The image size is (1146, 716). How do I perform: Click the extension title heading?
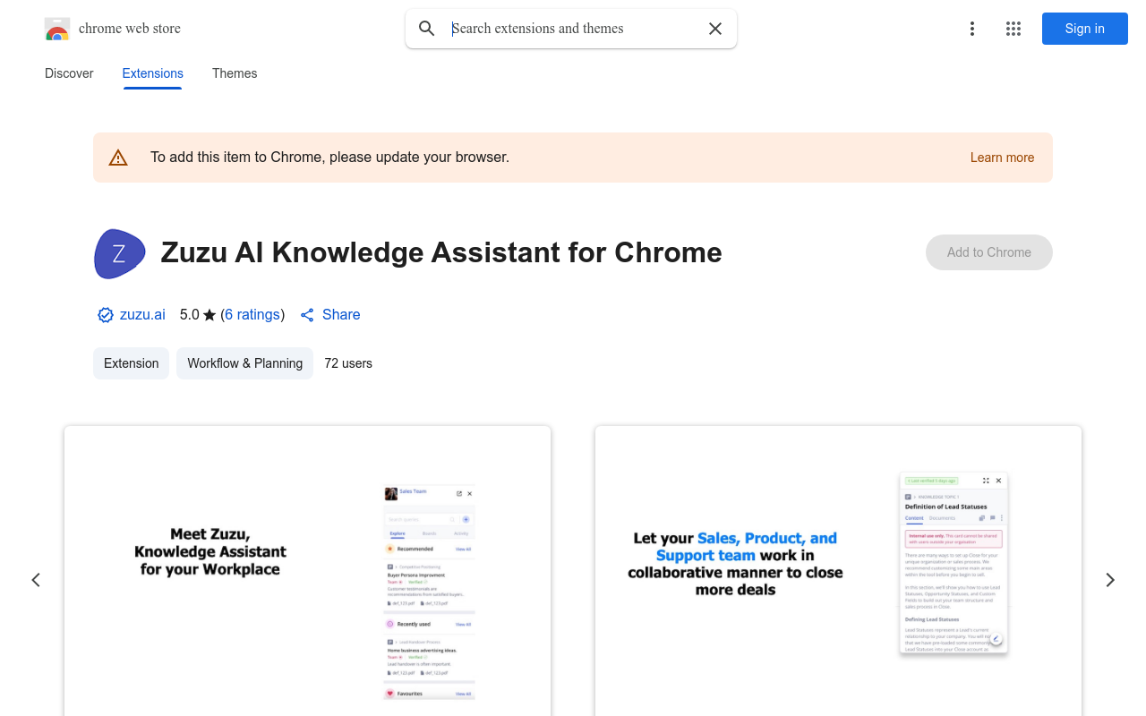[x=441, y=252]
